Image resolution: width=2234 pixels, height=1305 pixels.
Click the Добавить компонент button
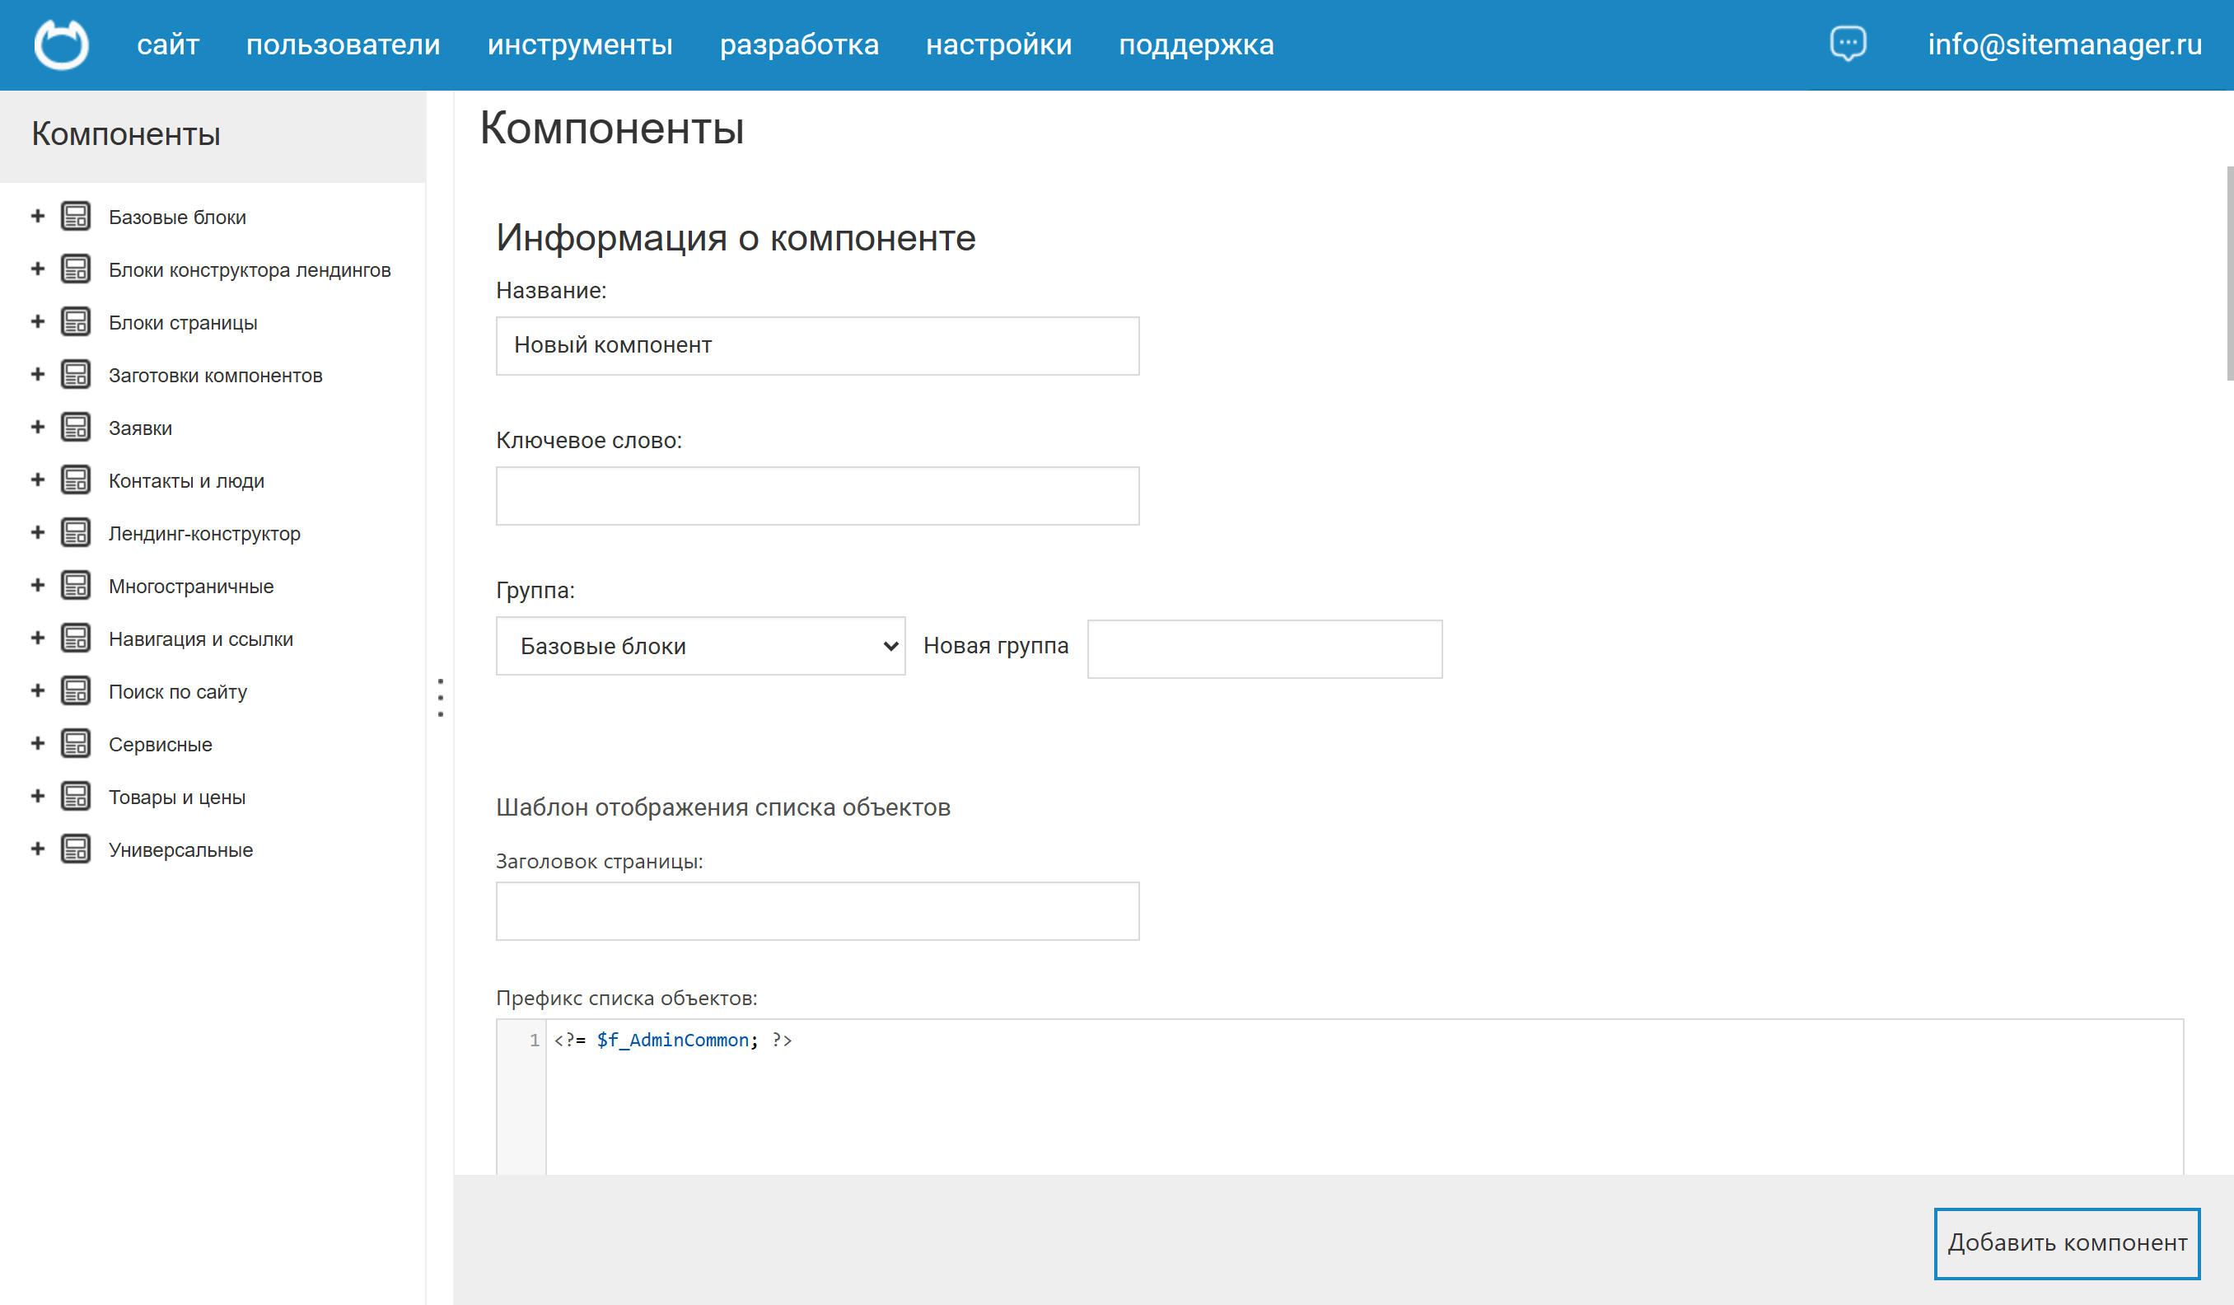pos(2068,1243)
